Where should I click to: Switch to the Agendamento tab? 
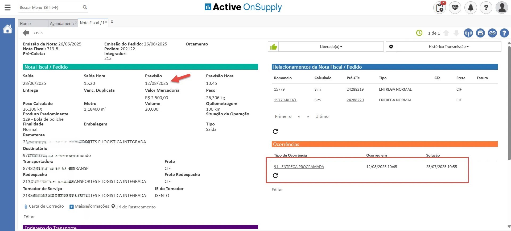click(62, 23)
